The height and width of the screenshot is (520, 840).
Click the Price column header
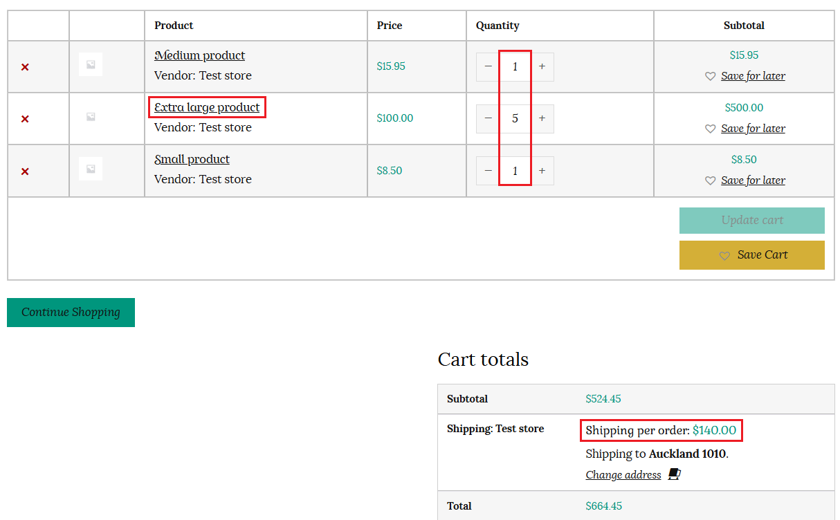tap(390, 26)
